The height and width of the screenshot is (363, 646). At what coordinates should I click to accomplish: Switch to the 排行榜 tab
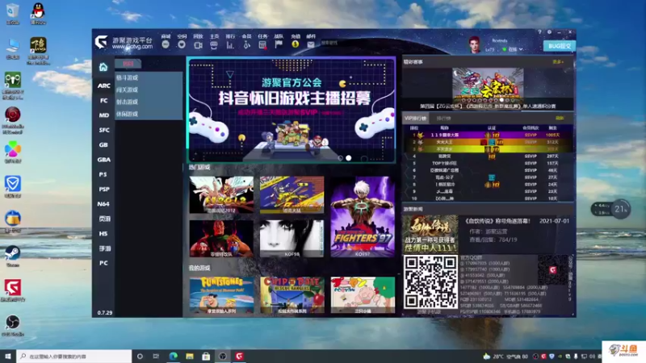tap(443, 119)
